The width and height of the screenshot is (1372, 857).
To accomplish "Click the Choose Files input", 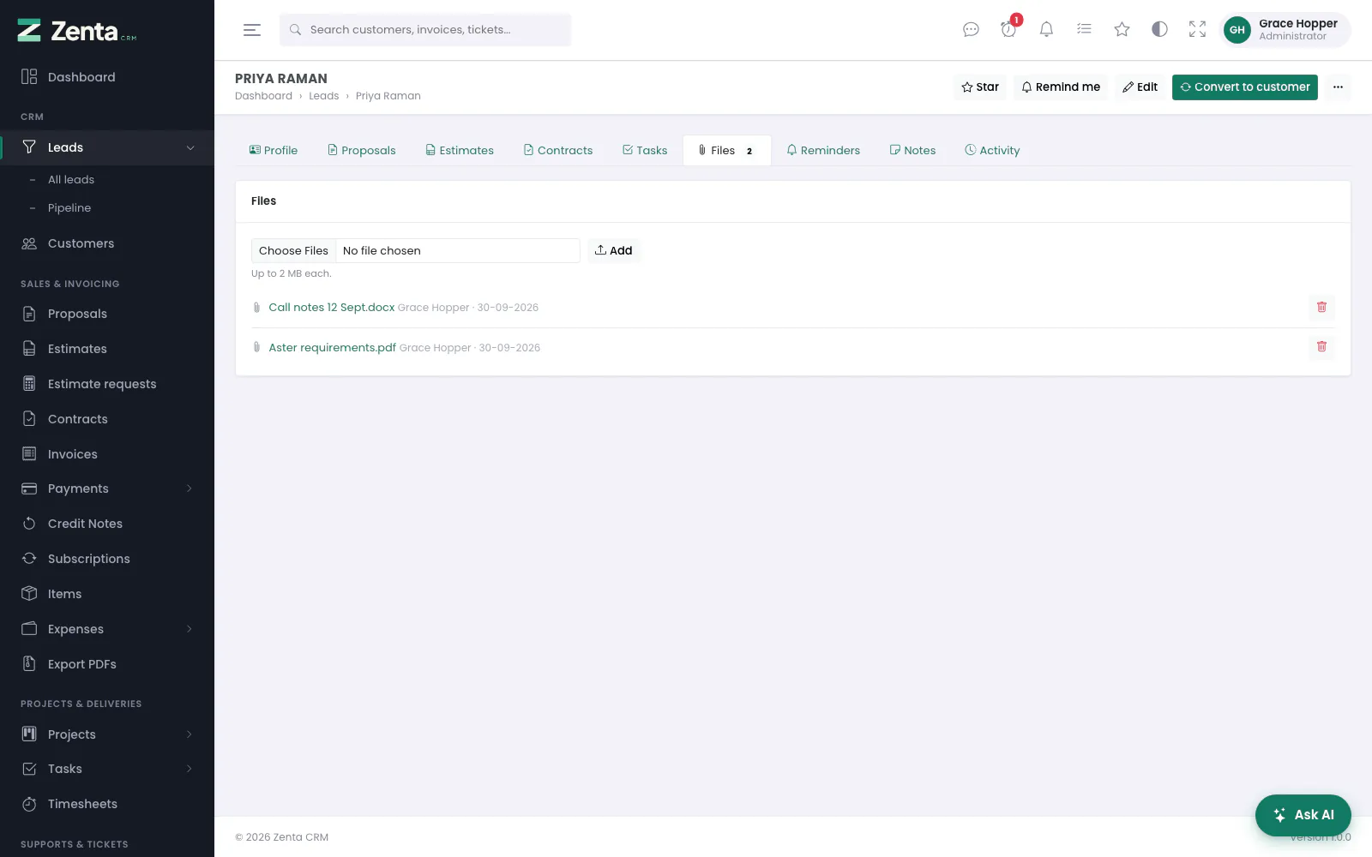I will pyautogui.click(x=416, y=250).
